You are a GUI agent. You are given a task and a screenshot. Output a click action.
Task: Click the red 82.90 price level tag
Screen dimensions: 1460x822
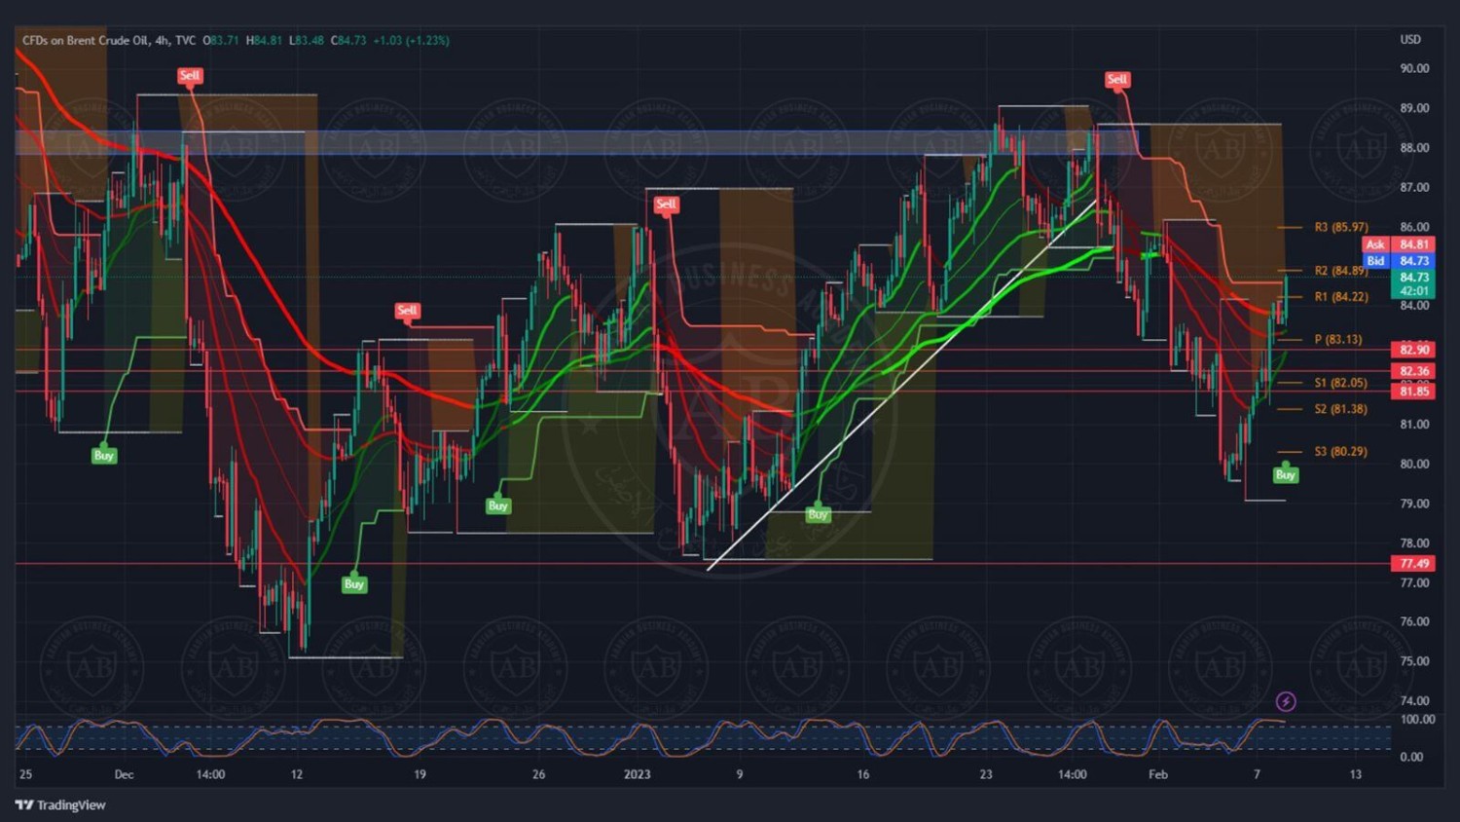coord(1413,350)
